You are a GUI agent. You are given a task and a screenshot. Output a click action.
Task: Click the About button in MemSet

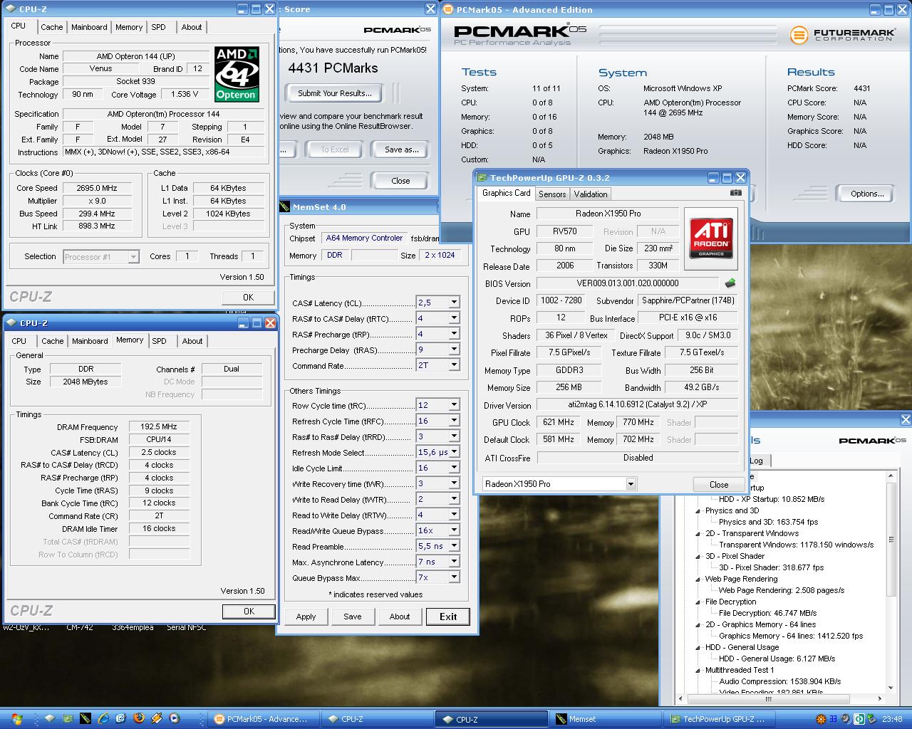pyautogui.click(x=400, y=617)
